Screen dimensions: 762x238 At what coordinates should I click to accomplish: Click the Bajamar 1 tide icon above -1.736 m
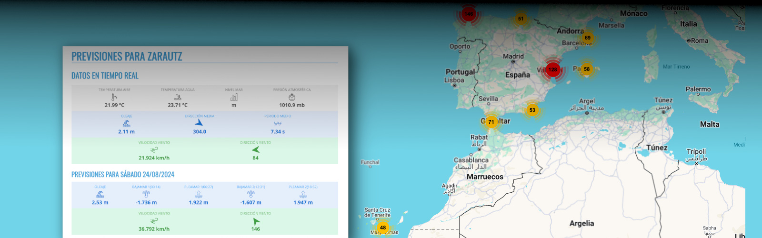pyautogui.click(x=146, y=194)
